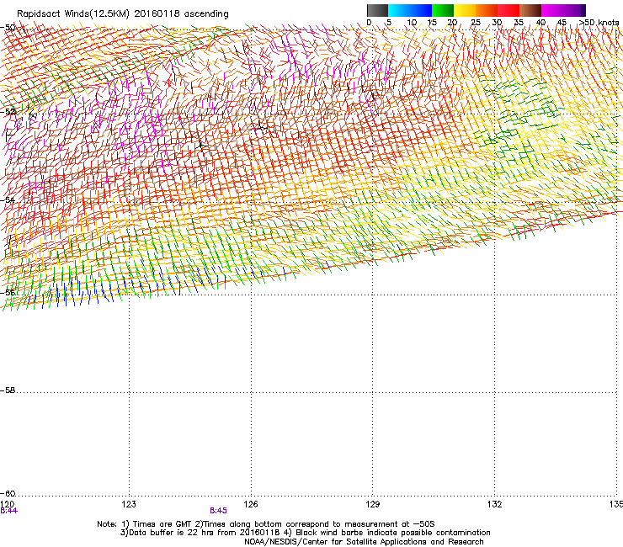Click the '129' longitude axis label

pyautogui.click(x=373, y=504)
